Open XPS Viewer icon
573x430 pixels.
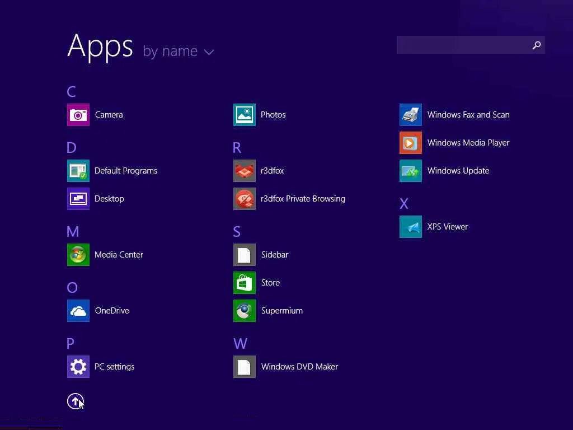(411, 227)
